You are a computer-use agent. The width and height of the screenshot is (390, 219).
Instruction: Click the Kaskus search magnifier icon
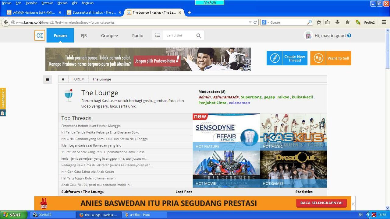(198, 36)
